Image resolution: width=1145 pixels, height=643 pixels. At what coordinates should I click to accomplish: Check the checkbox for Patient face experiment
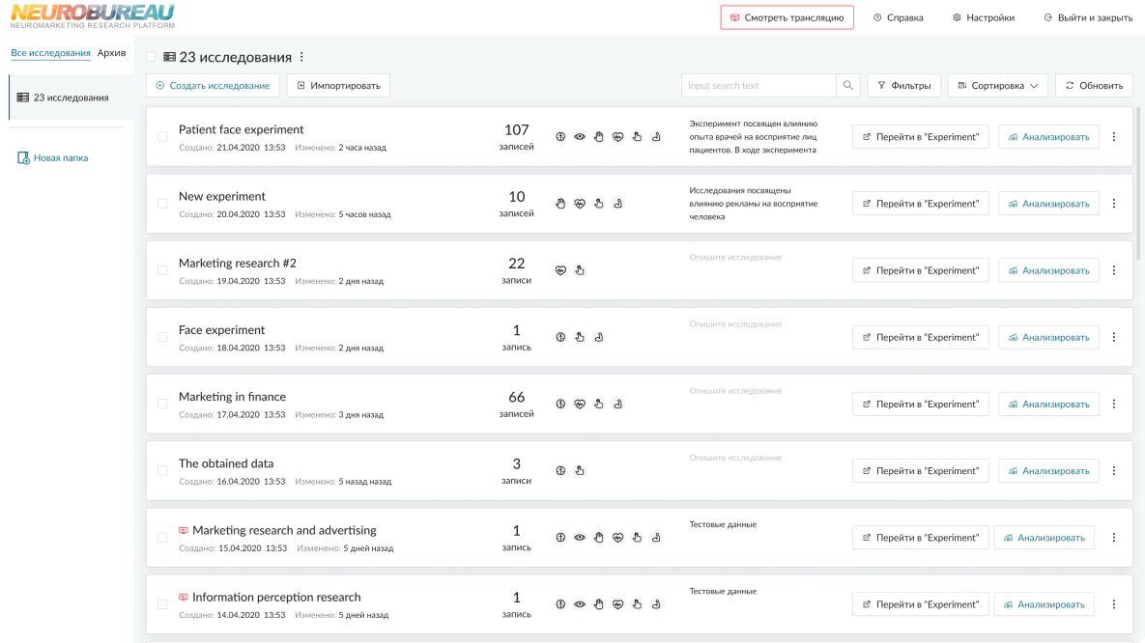tap(161, 136)
